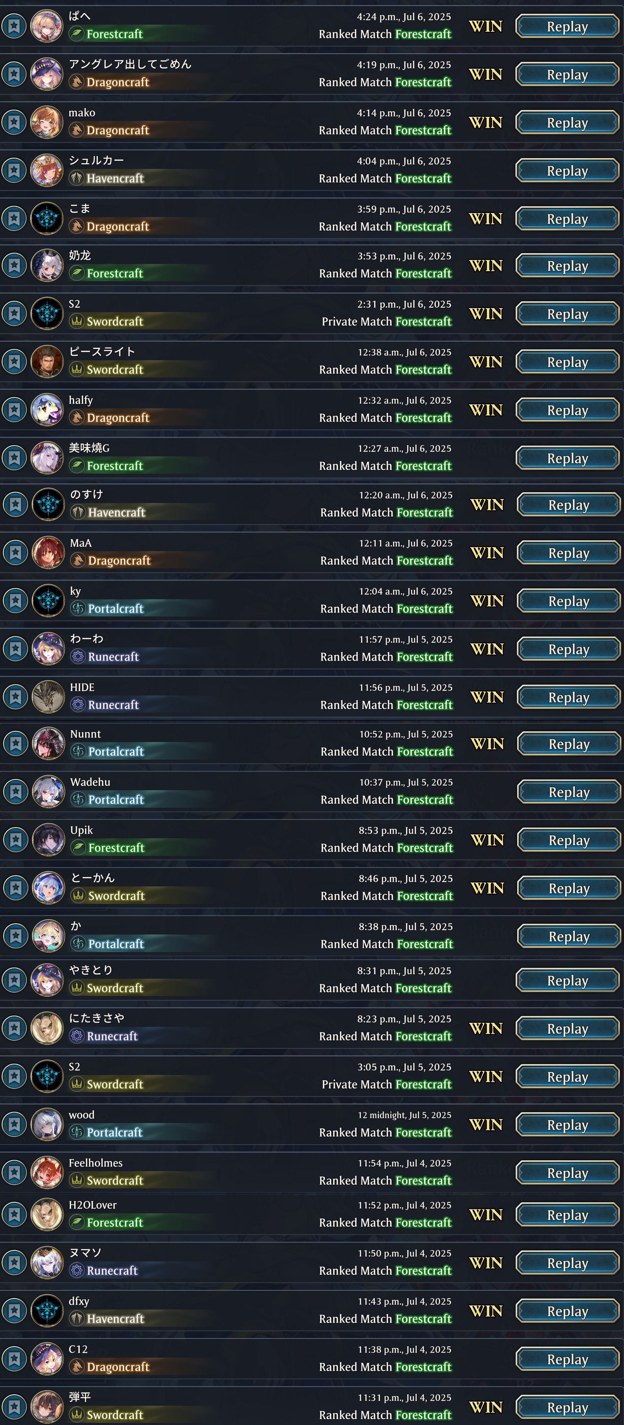Click the Portalcraft icon beside ky
The height and width of the screenshot is (1425, 624).
pos(78,609)
